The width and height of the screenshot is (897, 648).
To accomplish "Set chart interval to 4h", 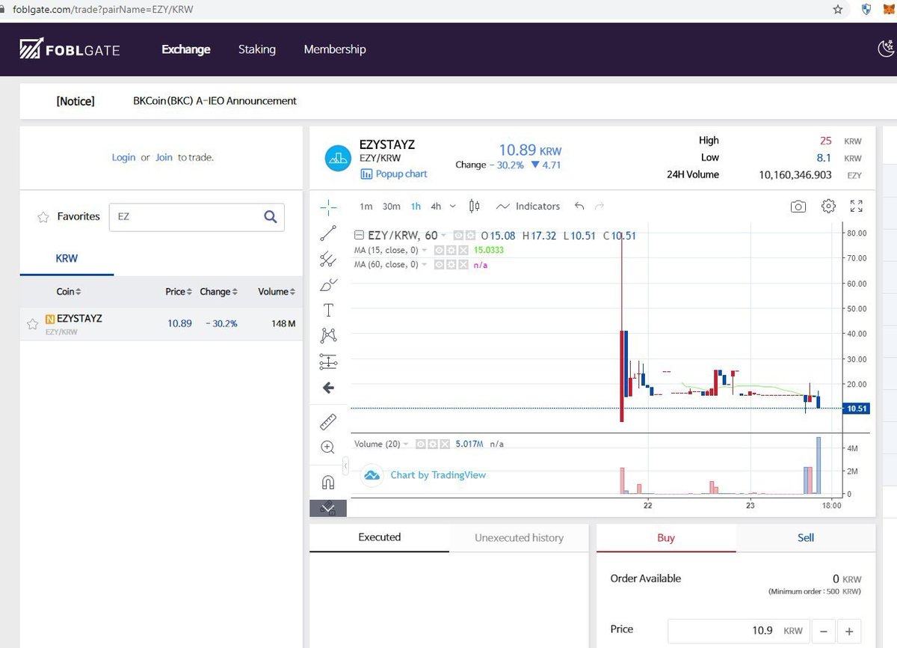I will click(x=436, y=207).
